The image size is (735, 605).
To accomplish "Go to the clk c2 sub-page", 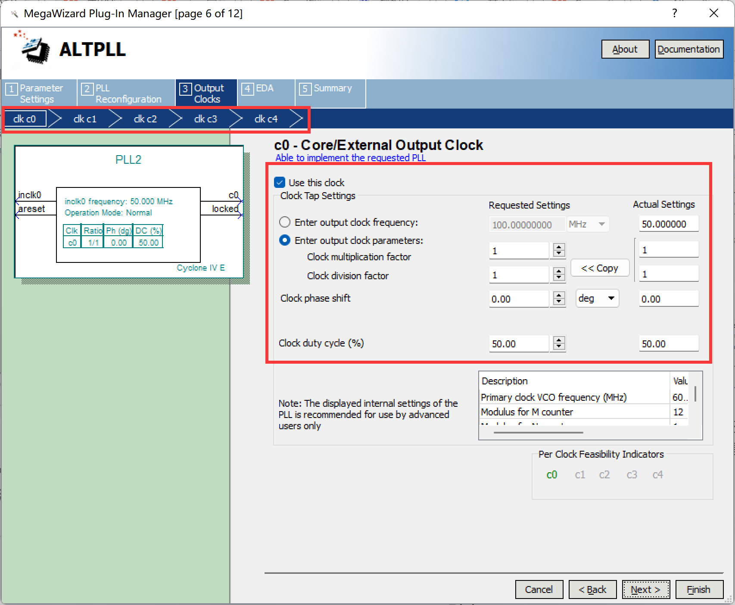I will (145, 119).
